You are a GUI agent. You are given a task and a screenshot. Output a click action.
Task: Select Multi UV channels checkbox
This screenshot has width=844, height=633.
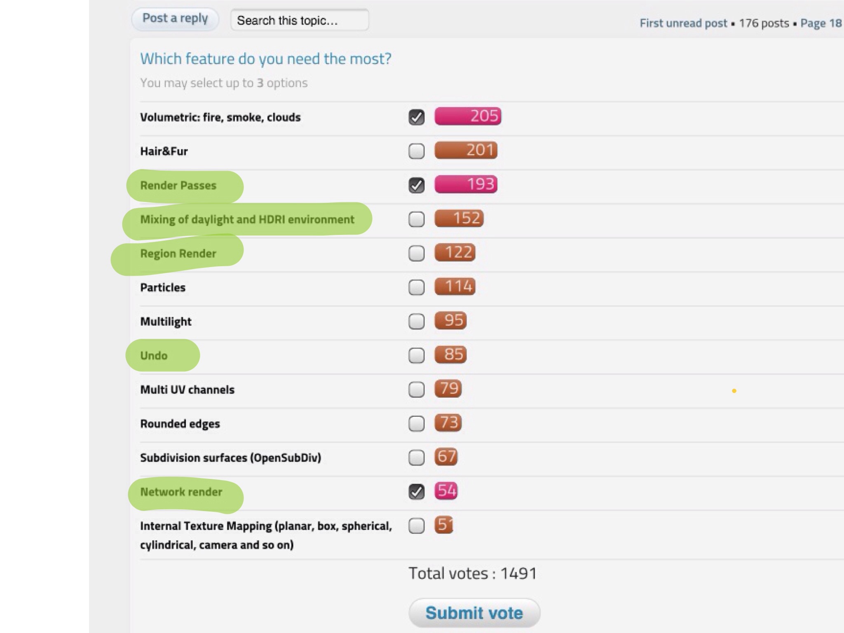416,389
